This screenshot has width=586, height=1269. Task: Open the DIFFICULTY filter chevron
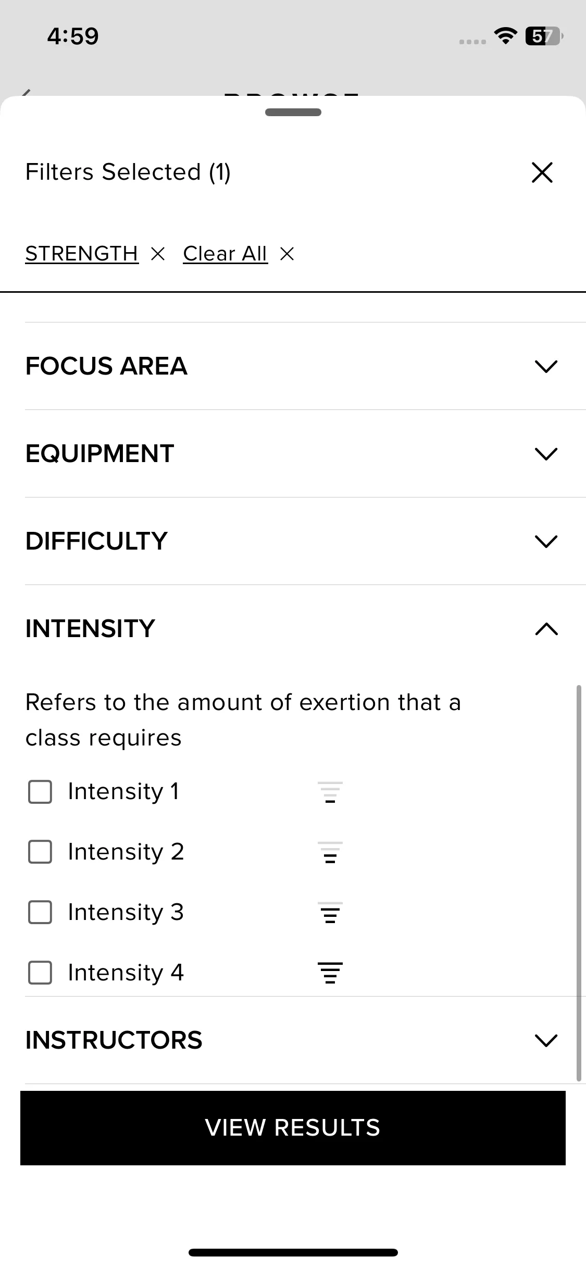546,541
